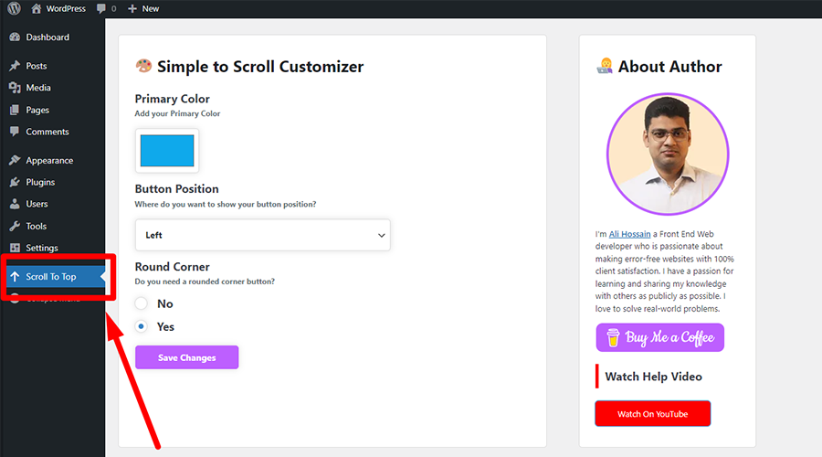Click the WordPress logo icon

[x=15, y=8]
